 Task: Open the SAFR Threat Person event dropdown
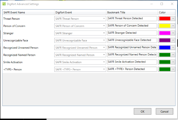click(x=80, y=18)
